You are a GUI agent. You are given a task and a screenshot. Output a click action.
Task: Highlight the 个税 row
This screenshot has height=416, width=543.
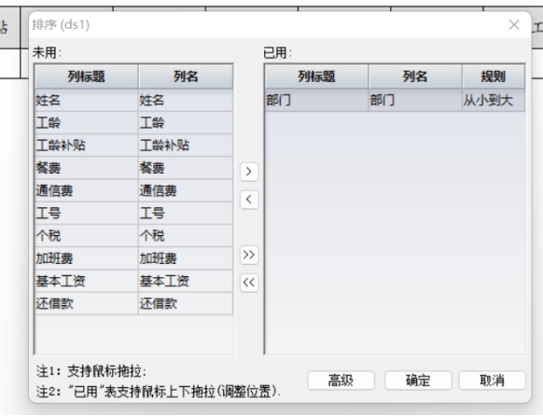(x=134, y=236)
